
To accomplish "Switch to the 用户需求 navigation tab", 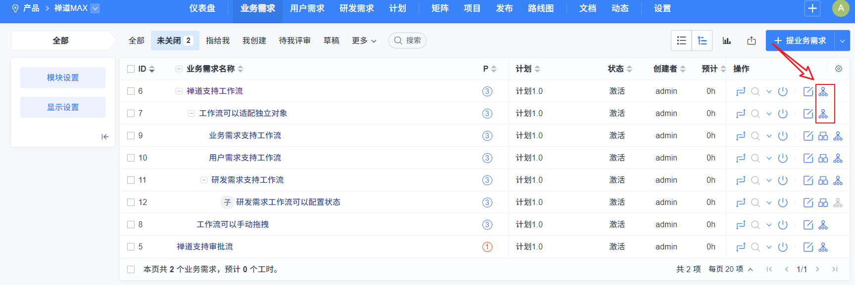I will [307, 8].
